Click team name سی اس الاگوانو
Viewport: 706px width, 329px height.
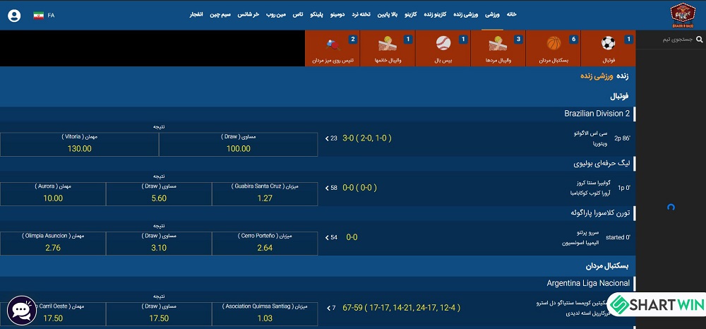[x=590, y=133]
